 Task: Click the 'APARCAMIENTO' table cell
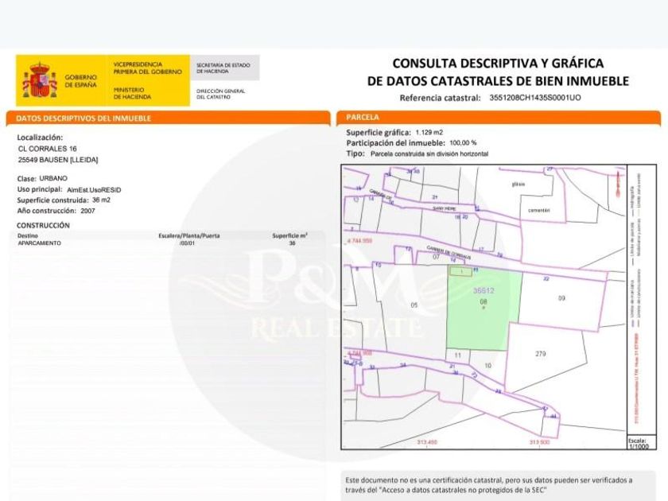click(x=39, y=243)
